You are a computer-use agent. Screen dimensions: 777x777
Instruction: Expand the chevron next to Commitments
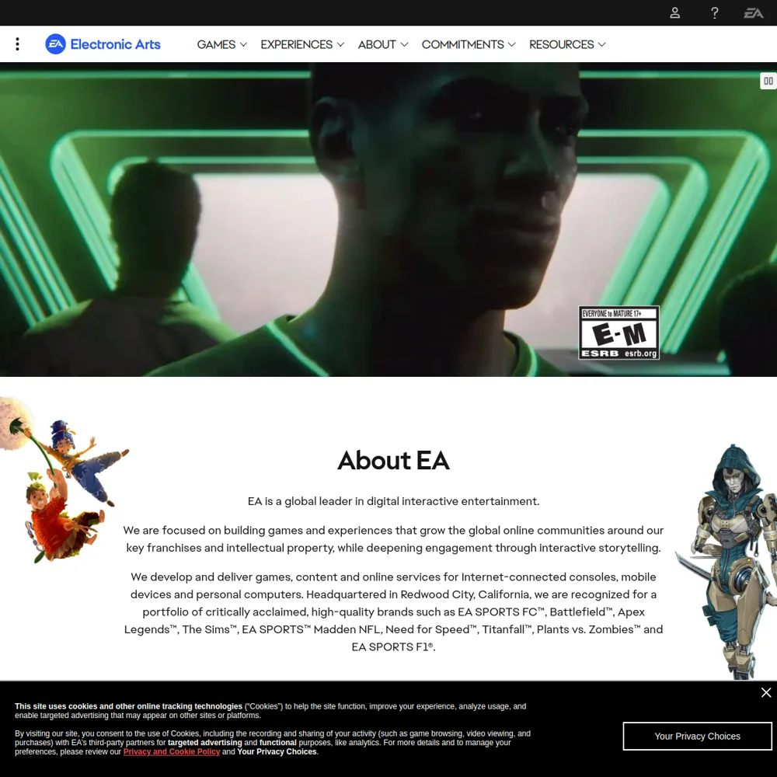coord(512,44)
